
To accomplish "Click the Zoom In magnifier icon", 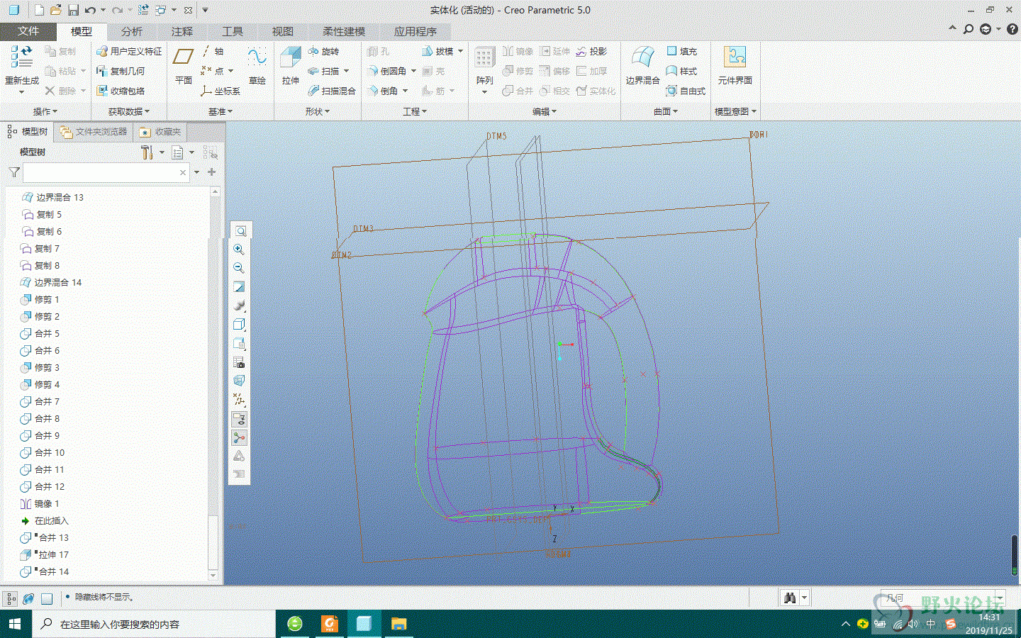I will point(239,250).
